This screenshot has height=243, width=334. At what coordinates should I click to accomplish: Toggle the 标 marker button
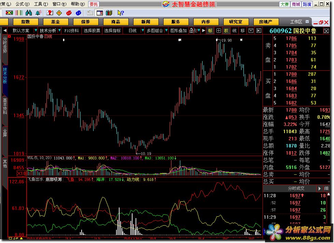210,31
